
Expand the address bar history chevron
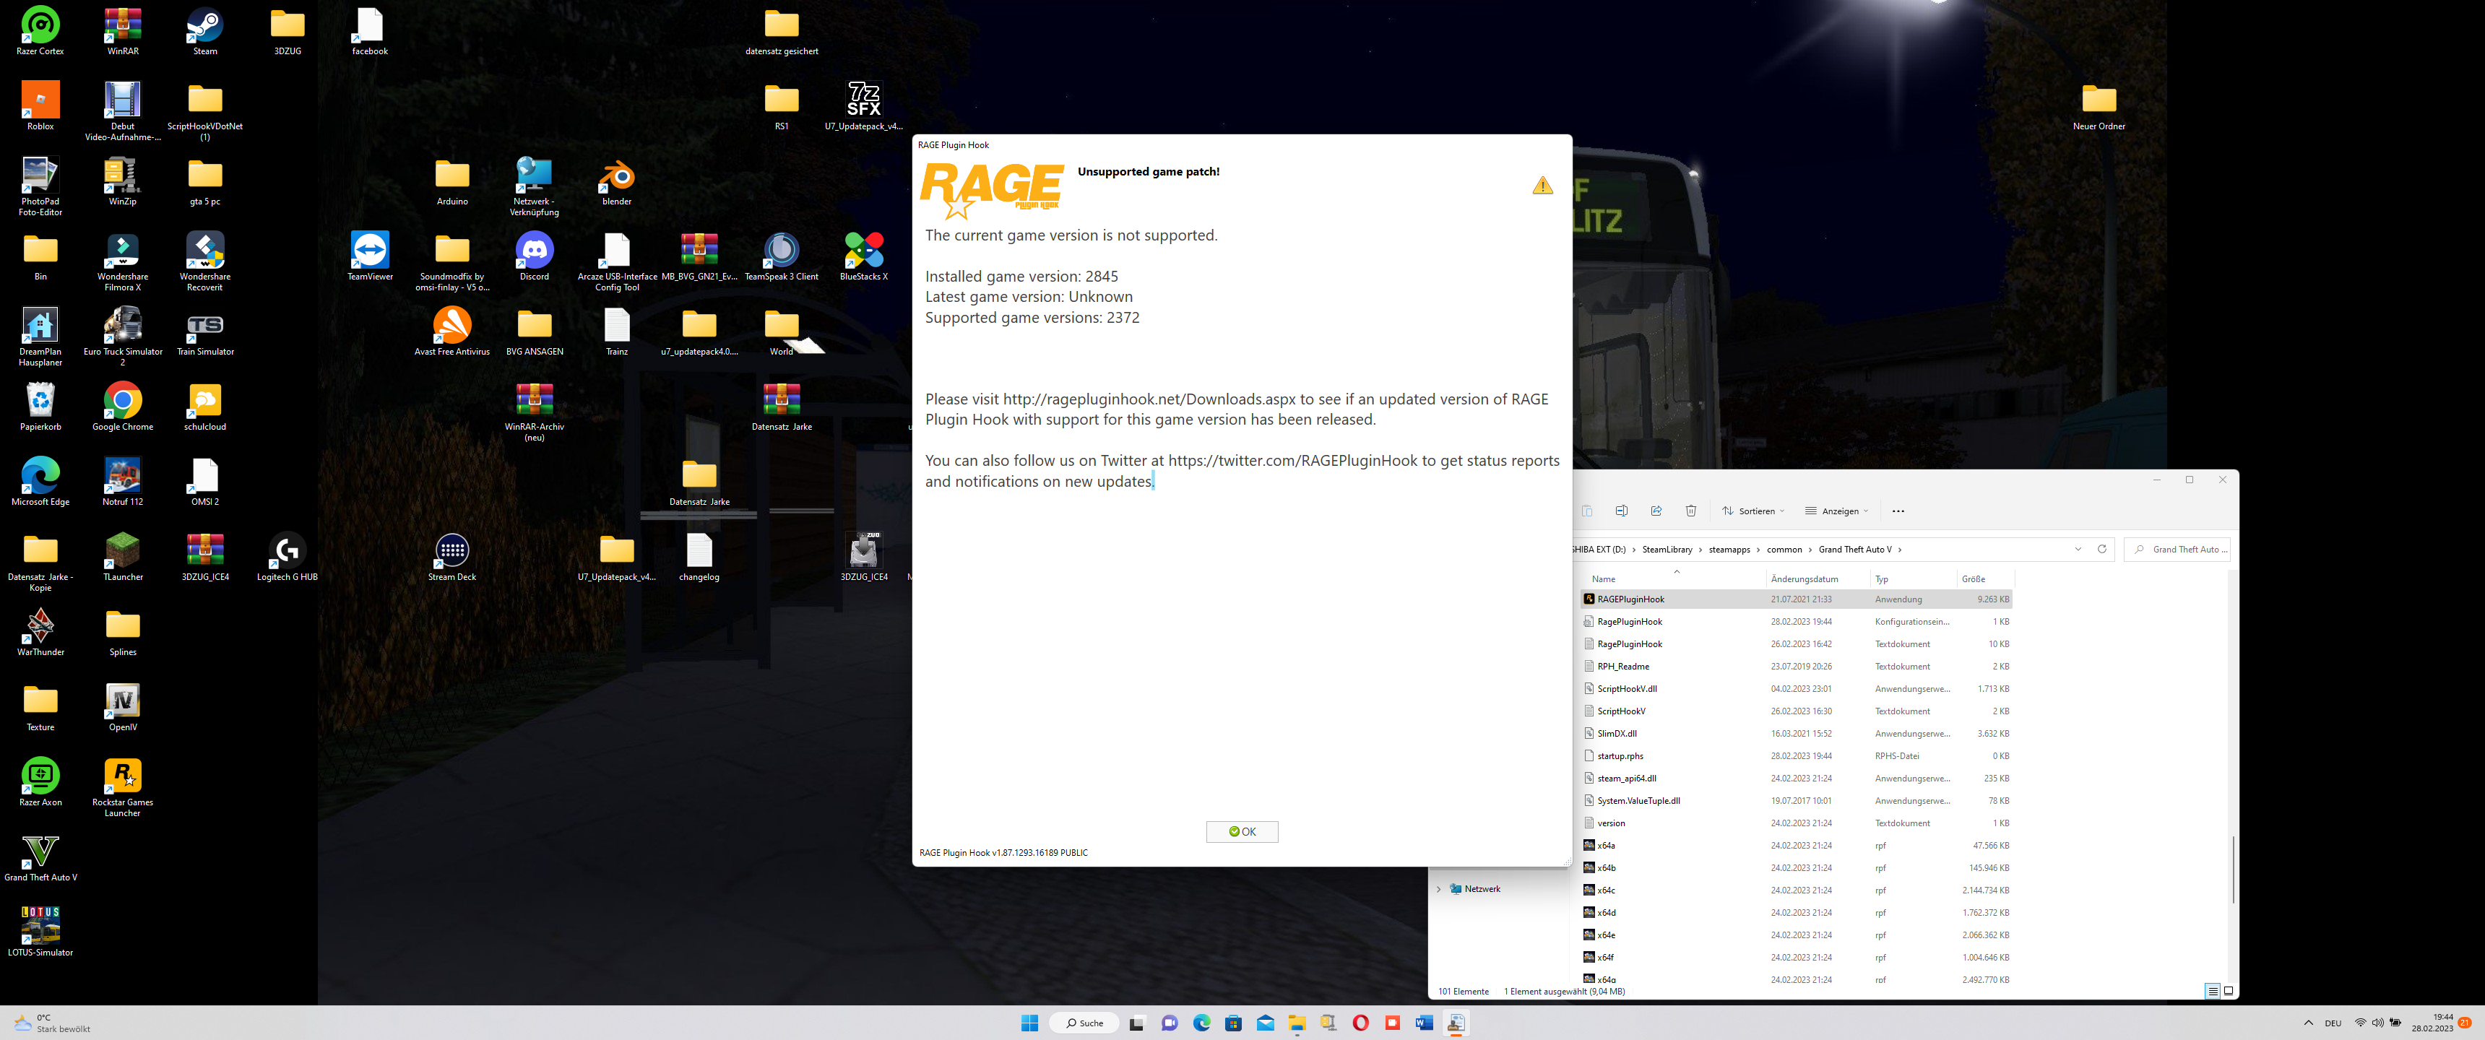pos(2077,549)
